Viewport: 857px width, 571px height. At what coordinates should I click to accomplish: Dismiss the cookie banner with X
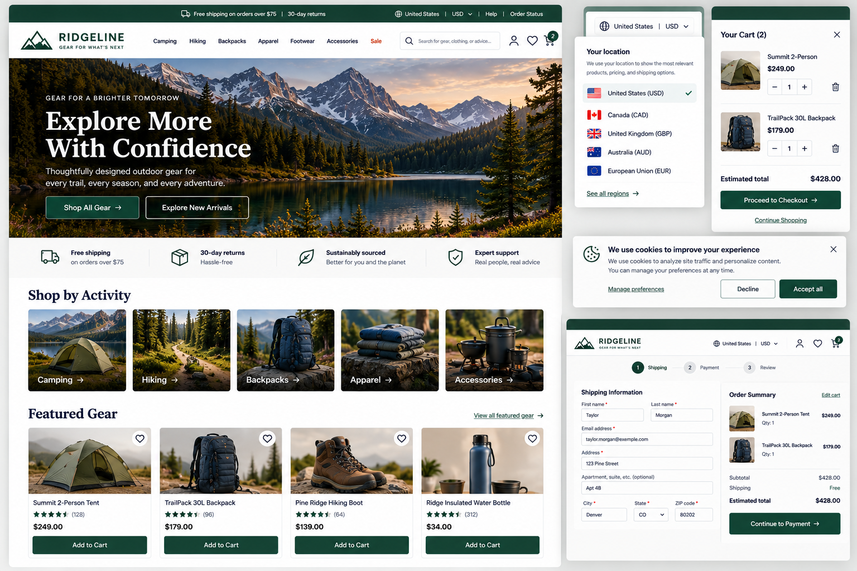(x=833, y=249)
